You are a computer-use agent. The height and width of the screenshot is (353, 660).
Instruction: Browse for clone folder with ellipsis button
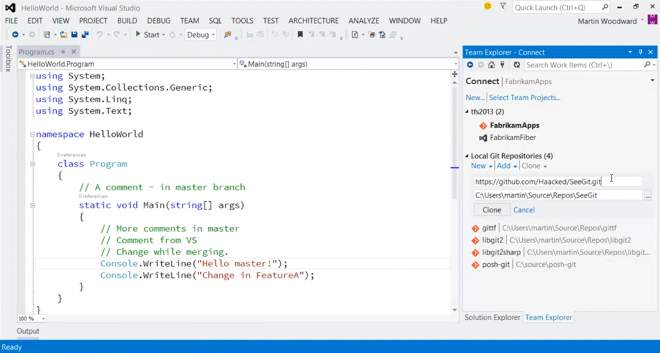(648, 195)
